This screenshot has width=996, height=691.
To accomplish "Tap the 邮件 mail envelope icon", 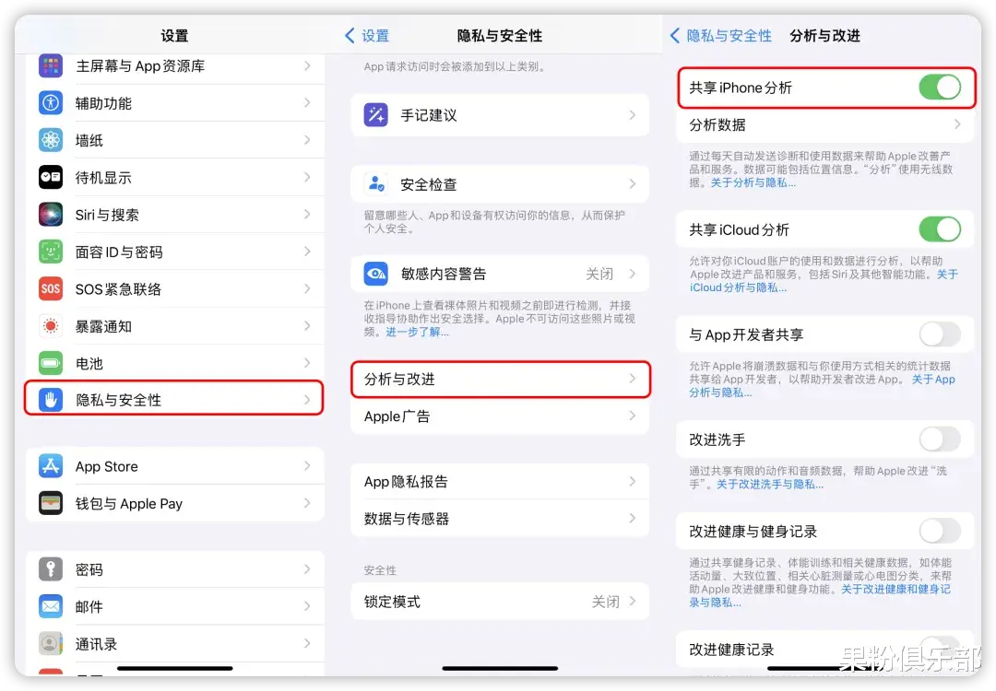I will (51, 606).
